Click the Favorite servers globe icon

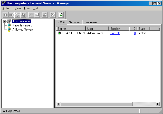tap(9, 25)
